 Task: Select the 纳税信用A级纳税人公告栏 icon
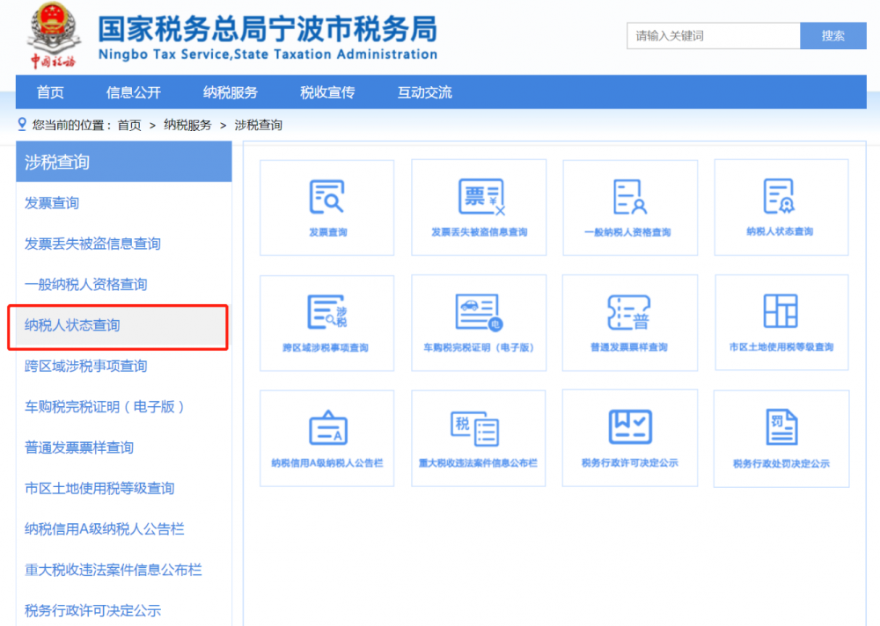326,438
